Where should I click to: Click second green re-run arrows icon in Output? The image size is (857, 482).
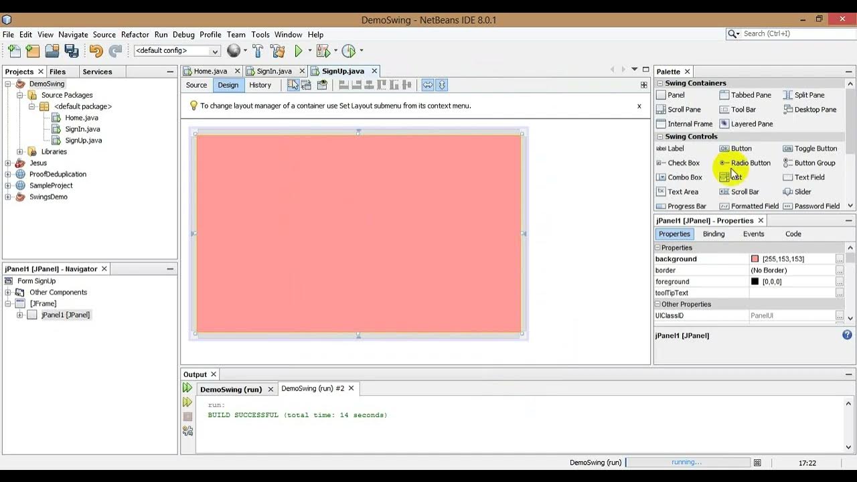187,402
